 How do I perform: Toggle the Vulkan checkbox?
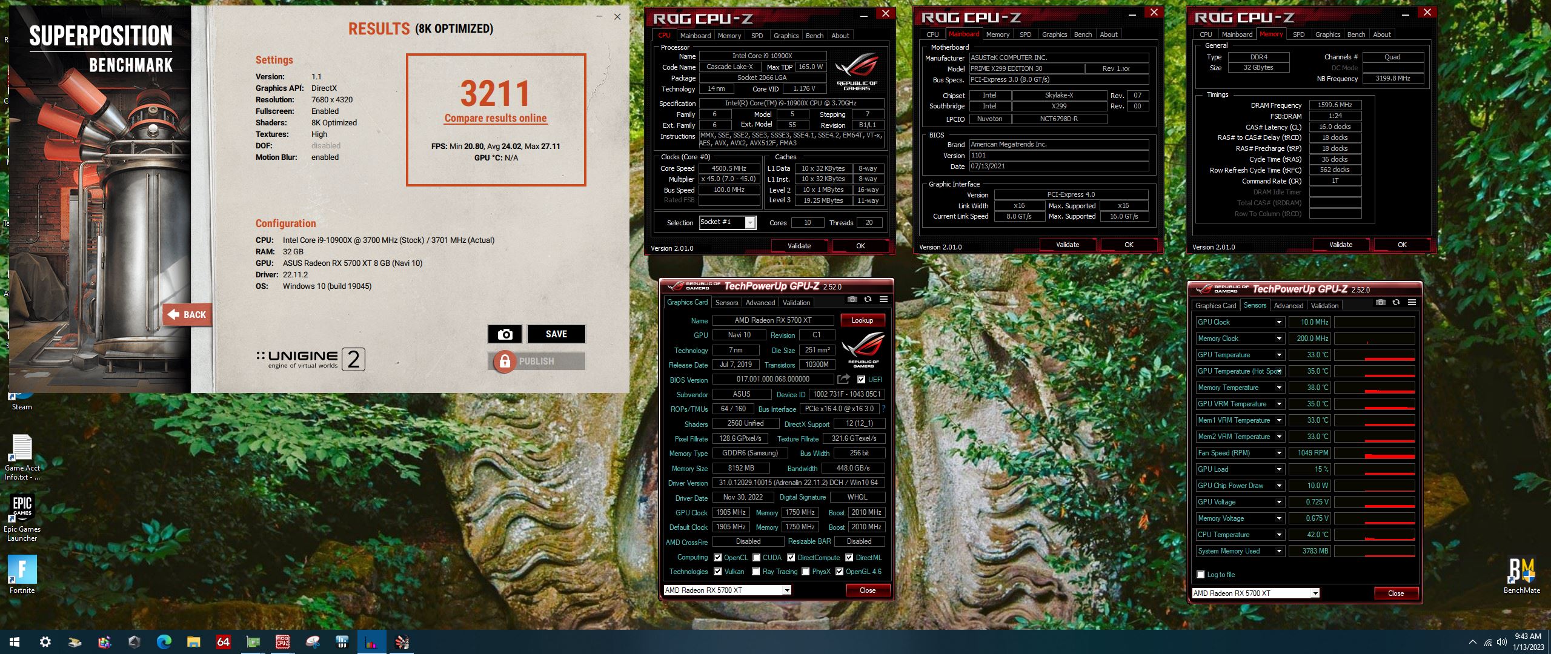(717, 572)
